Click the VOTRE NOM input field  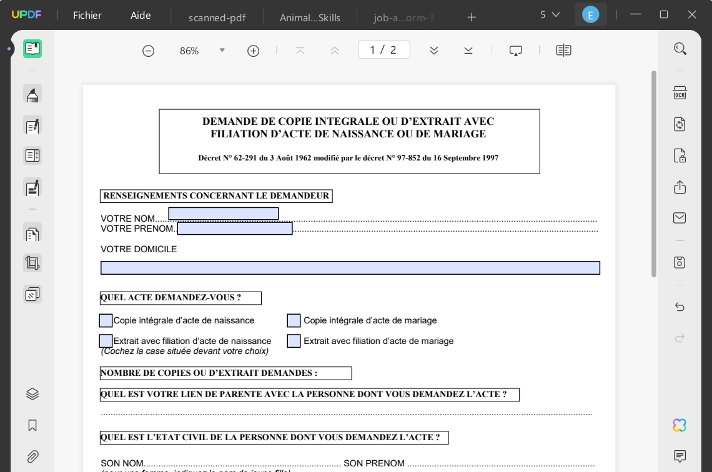[223, 214]
